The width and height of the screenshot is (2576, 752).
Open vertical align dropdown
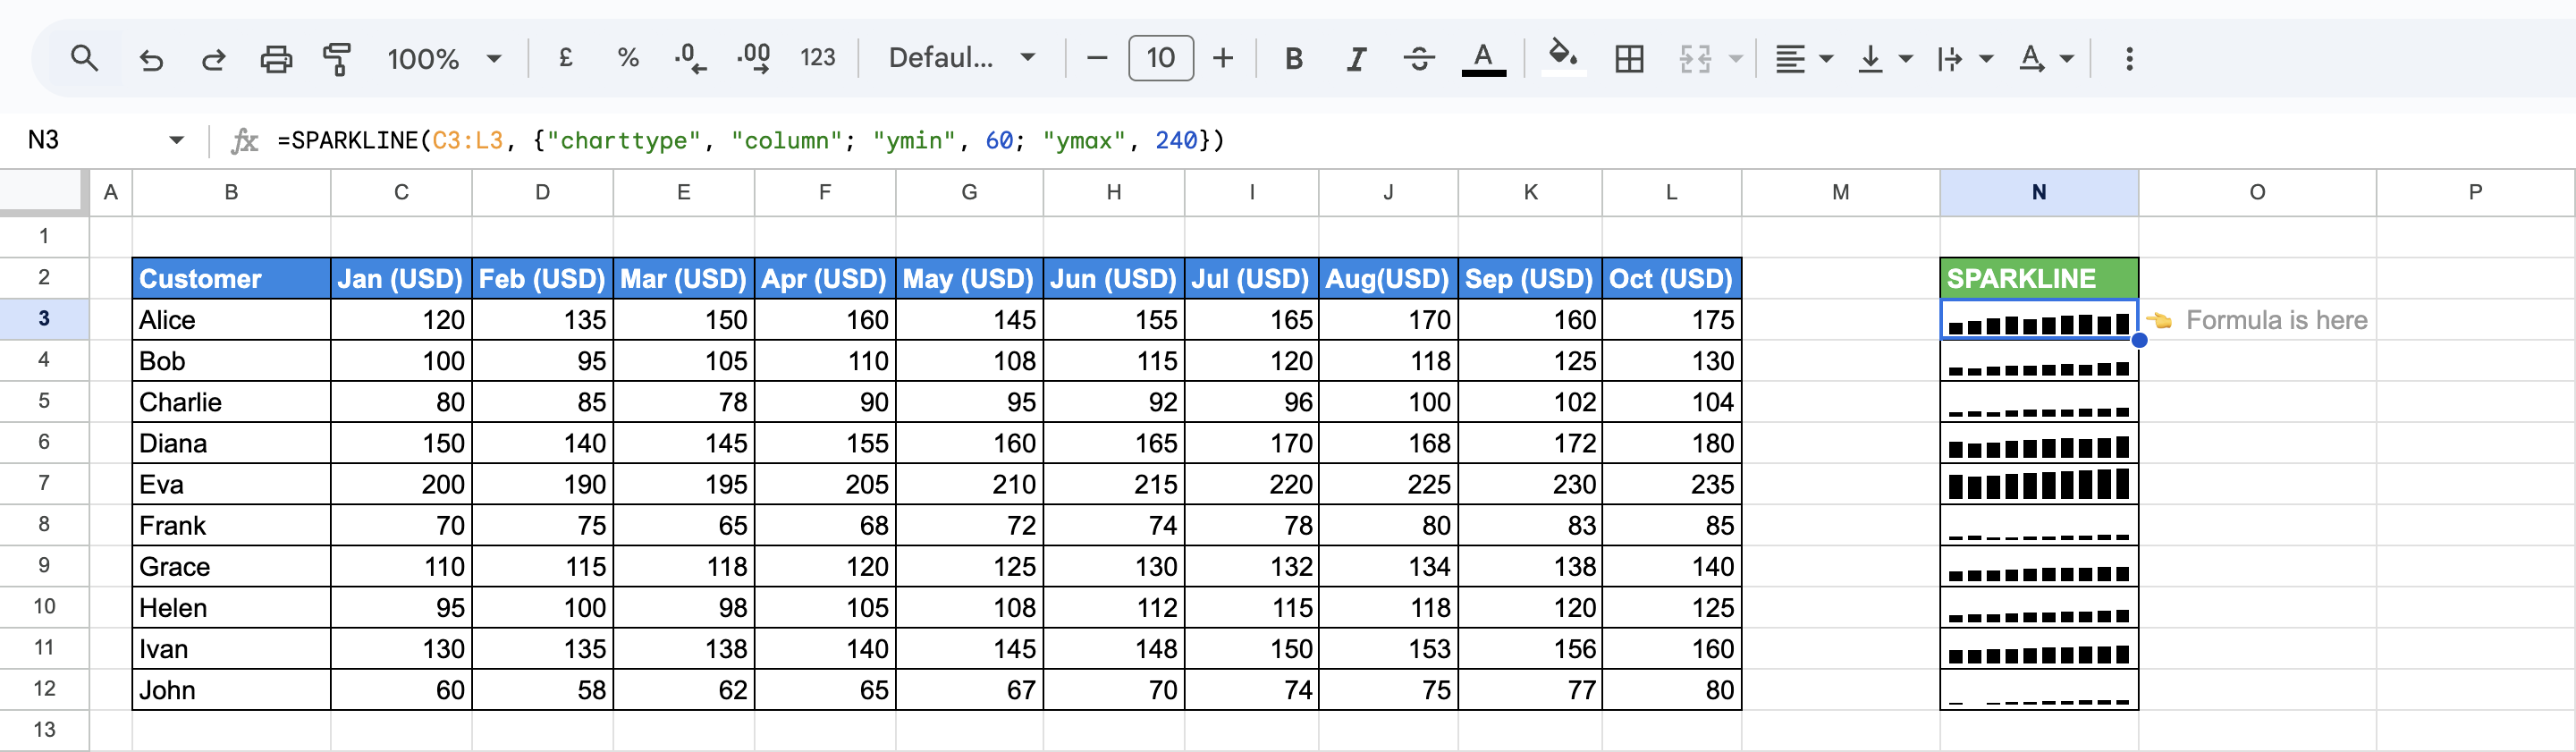pos(1884,59)
